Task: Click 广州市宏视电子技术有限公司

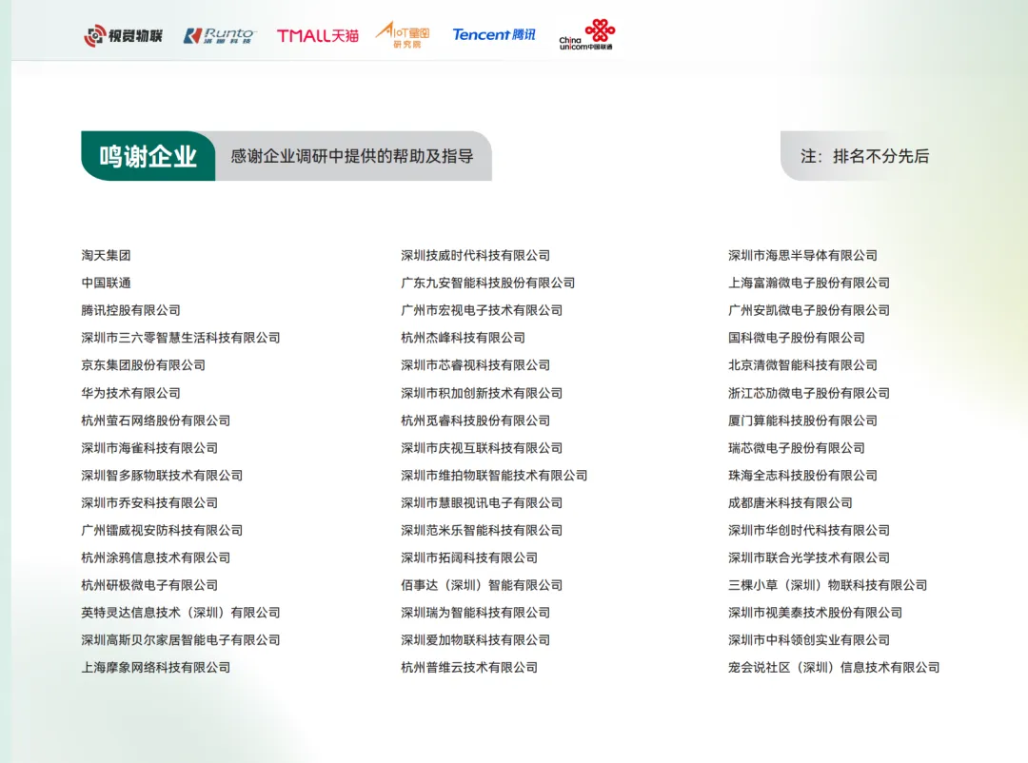Action: point(482,310)
